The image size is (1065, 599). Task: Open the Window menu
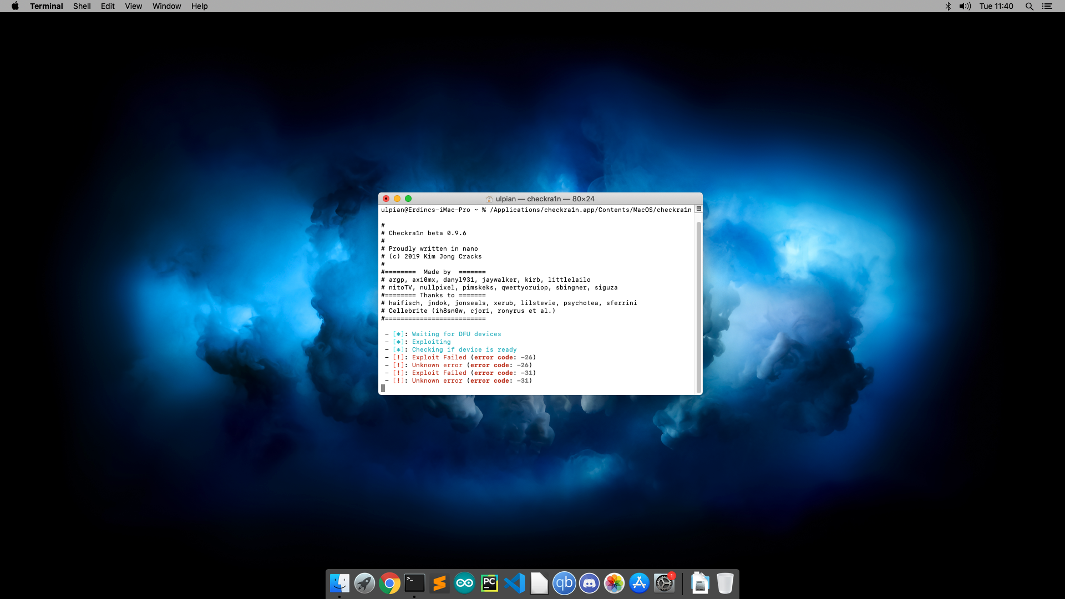tap(167, 6)
